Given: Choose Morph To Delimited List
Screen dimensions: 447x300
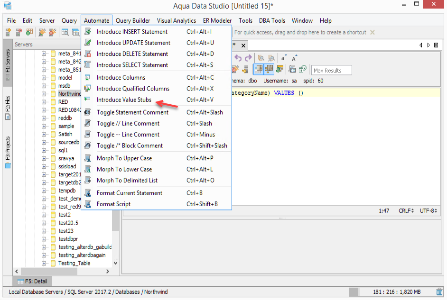Looking at the screenshot, I should click(156, 180).
